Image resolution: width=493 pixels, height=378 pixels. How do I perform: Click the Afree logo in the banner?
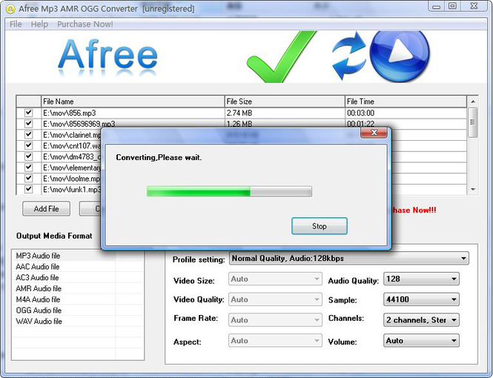click(107, 57)
